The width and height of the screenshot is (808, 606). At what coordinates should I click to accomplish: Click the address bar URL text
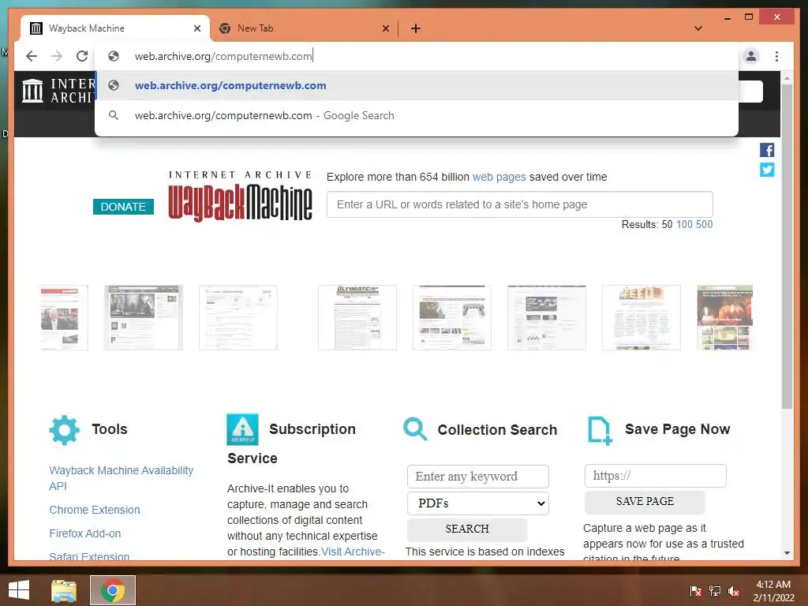pyautogui.click(x=223, y=56)
